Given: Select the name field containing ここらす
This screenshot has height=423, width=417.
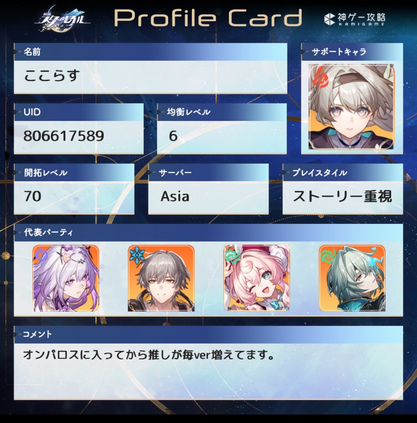Looking at the screenshot, I should pyautogui.click(x=150, y=77).
